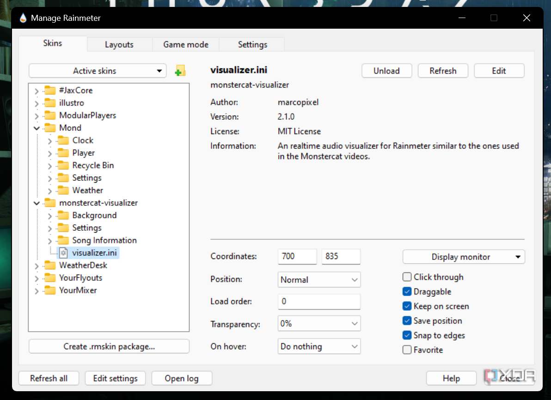Click the ModularPlayers folder icon
This screenshot has height=400, width=551.
[50, 115]
